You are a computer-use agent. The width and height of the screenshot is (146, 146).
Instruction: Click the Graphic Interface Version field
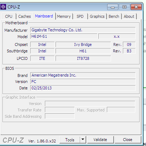(90, 104)
